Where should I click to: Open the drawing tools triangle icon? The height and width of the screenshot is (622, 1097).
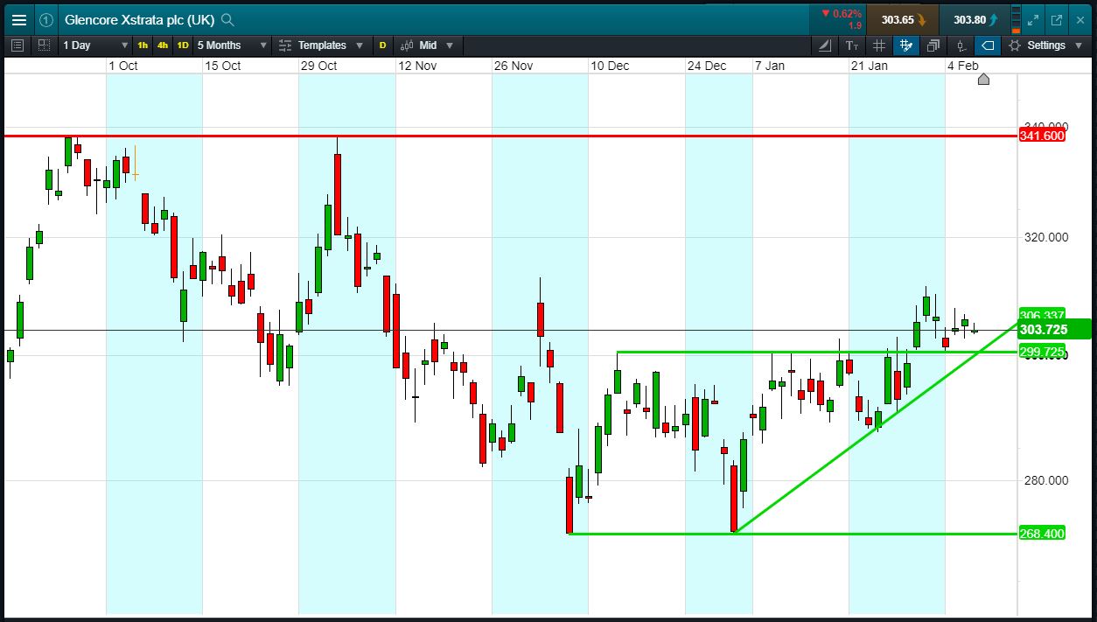click(825, 45)
